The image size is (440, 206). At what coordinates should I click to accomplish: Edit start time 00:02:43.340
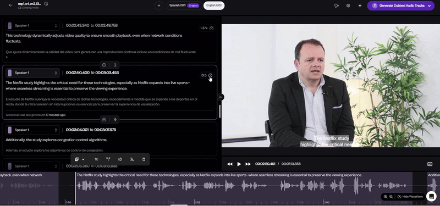pyautogui.click(x=78, y=25)
